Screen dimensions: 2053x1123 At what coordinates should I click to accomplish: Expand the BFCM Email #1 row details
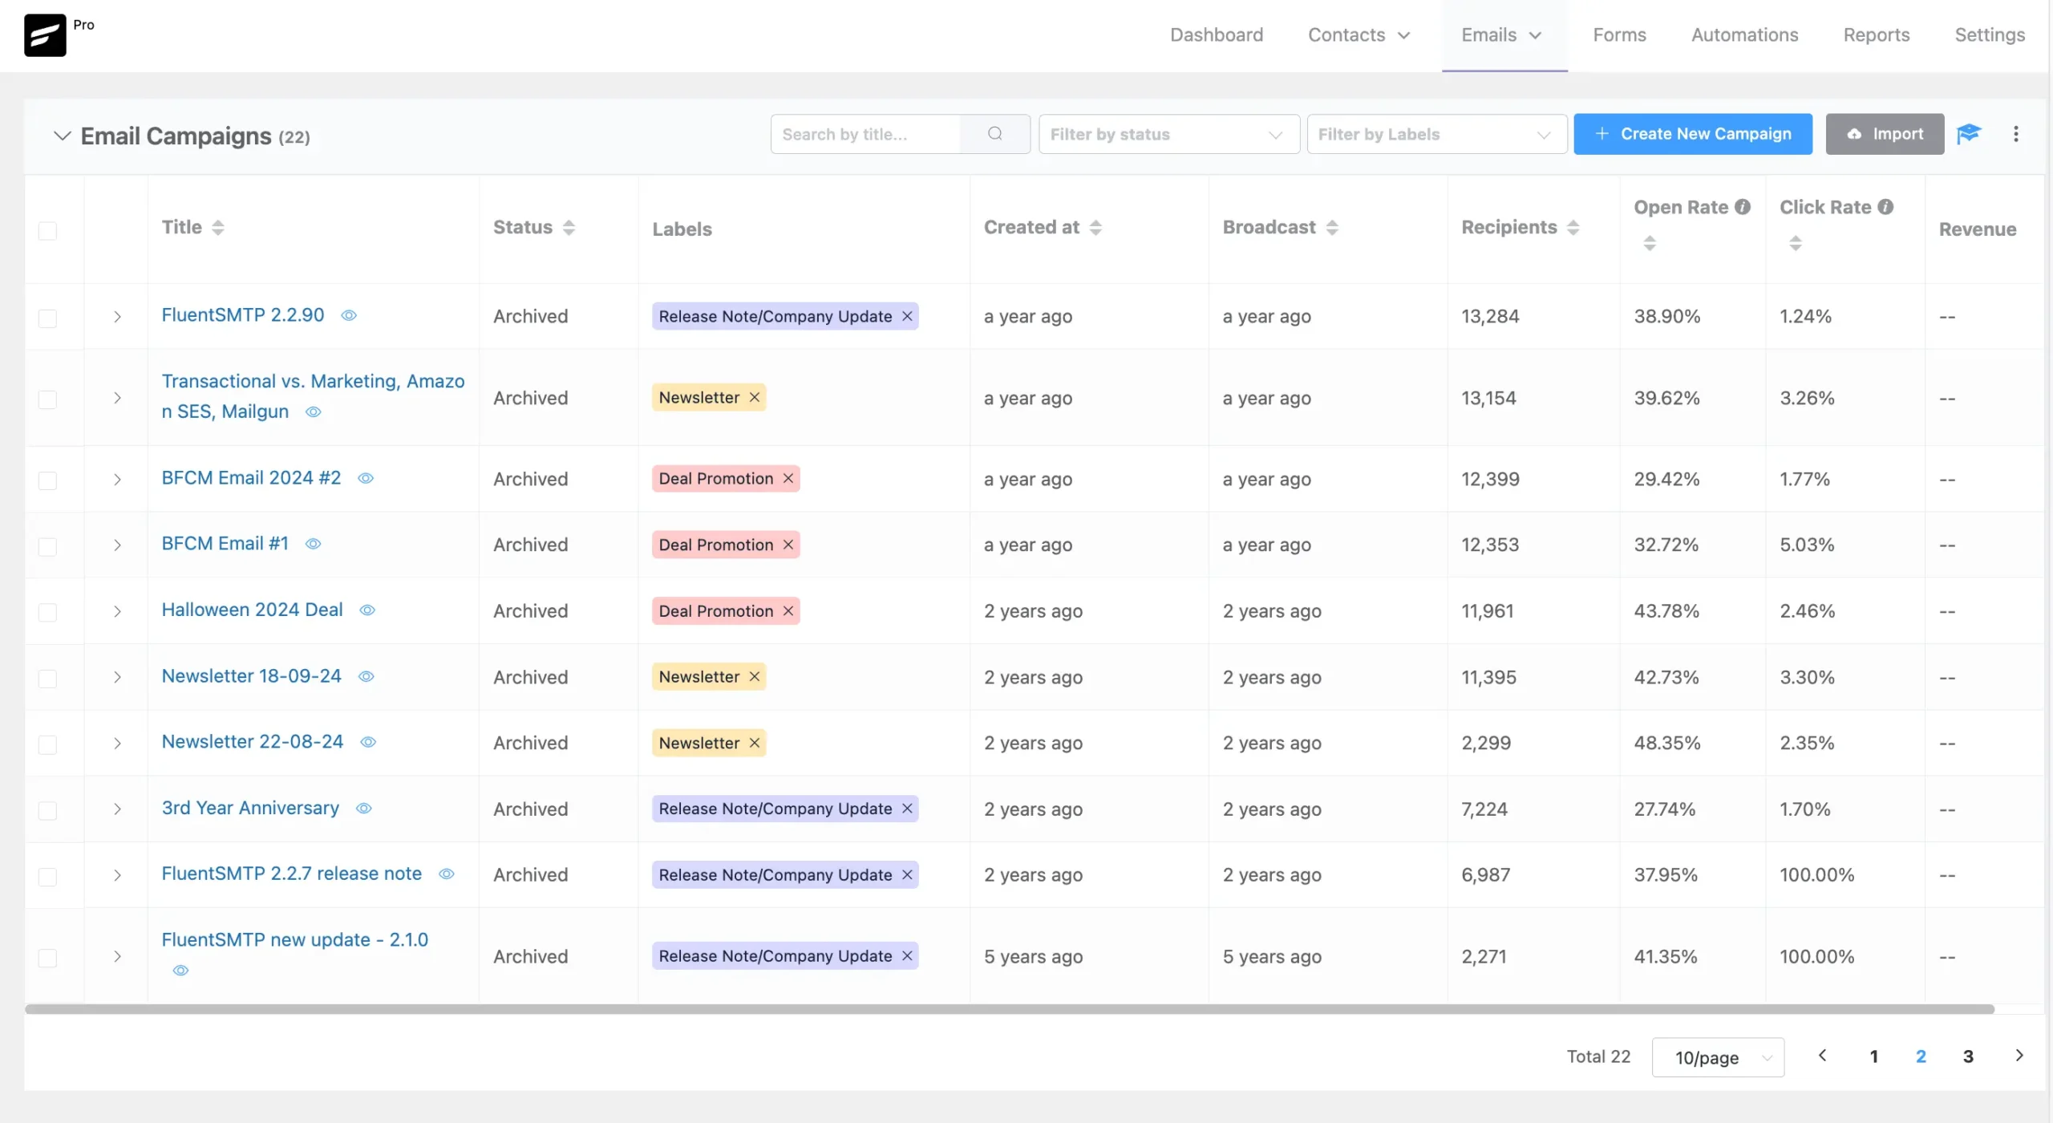coord(117,545)
